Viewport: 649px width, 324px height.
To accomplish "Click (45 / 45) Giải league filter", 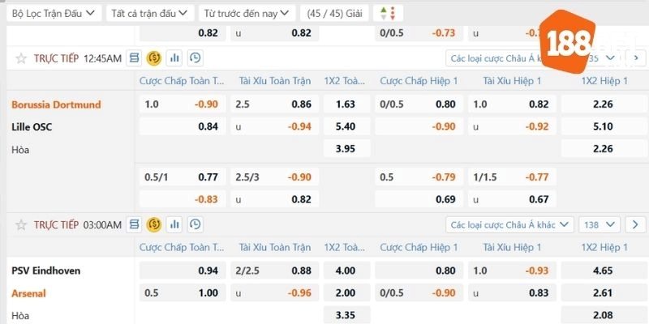I will pos(334,13).
